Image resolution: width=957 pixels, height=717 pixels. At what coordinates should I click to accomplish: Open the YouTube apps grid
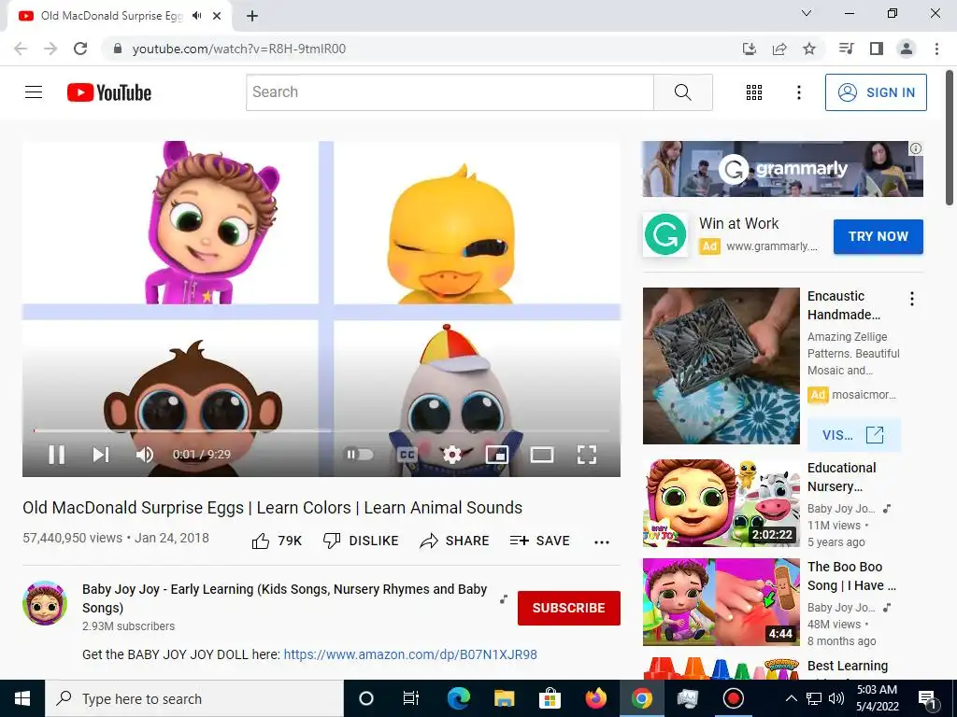click(754, 92)
